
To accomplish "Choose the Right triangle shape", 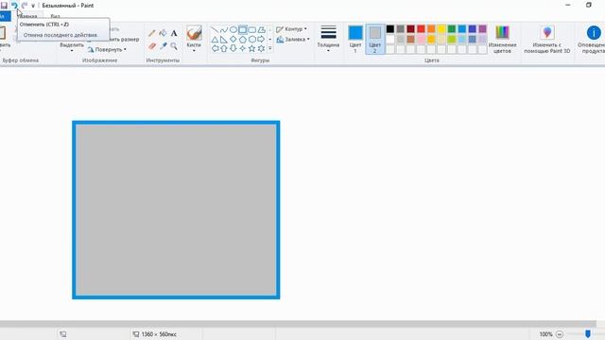I will coord(224,40).
